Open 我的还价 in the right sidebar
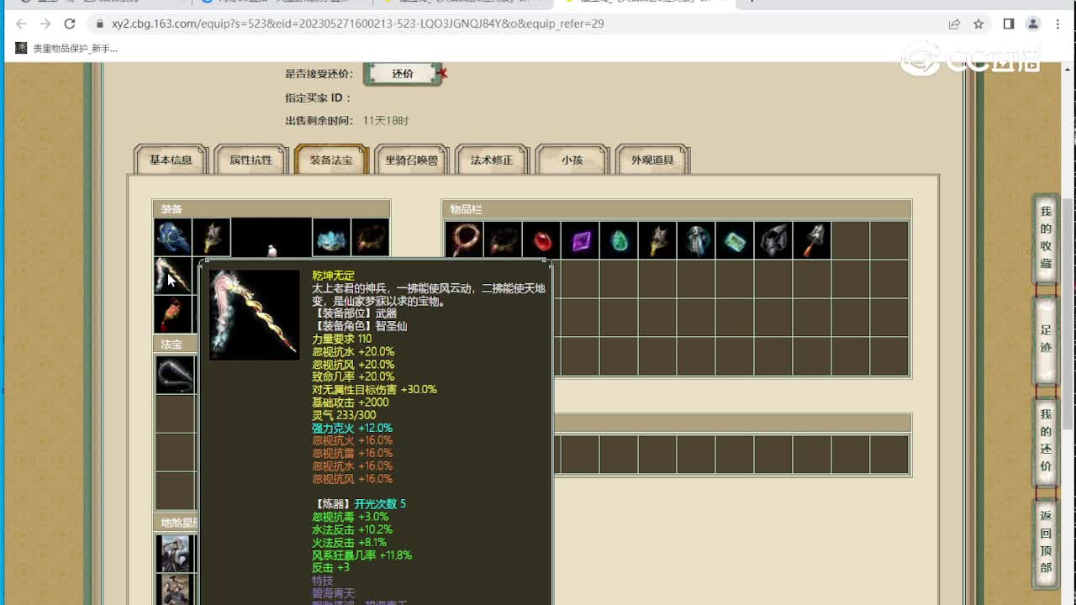The width and height of the screenshot is (1076, 605). (x=1046, y=440)
